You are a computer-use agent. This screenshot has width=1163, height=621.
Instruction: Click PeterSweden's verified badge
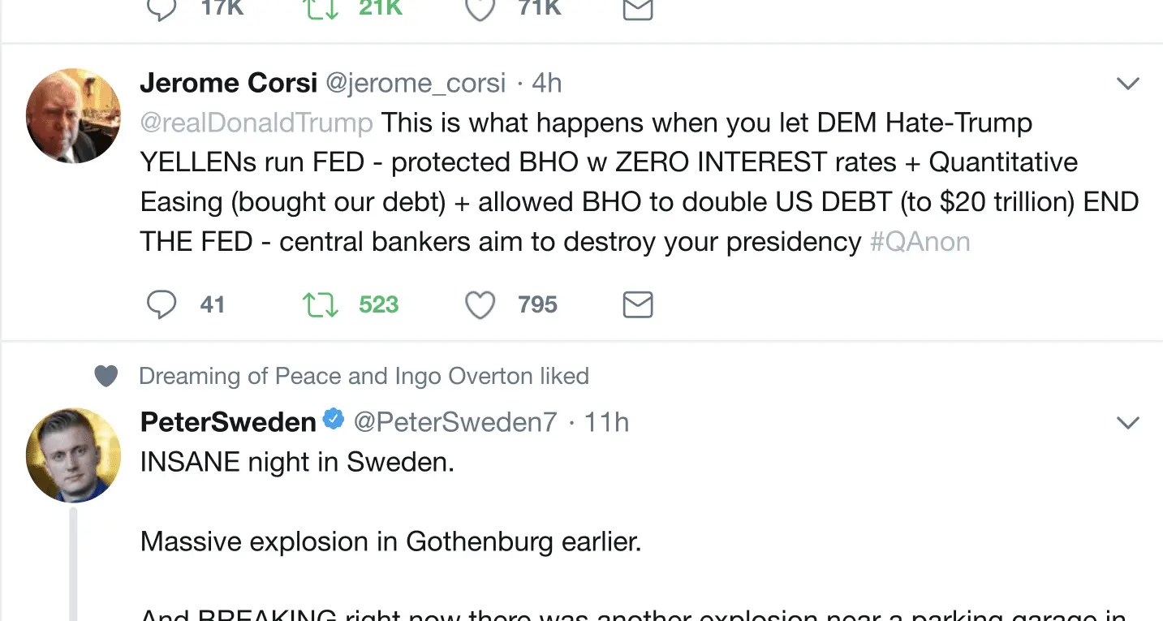click(x=334, y=420)
